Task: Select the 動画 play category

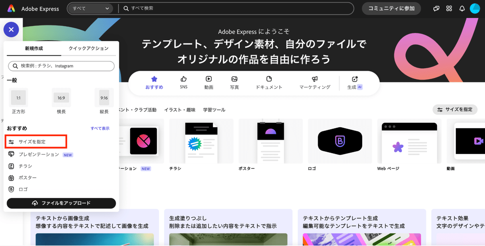Action: (x=209, y=82)
